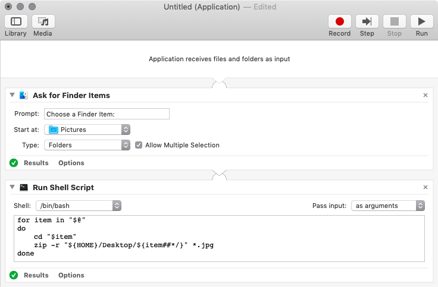Open the Start at Pictures dropdown
The image size is (438, 287).
(x=88, y=130)
